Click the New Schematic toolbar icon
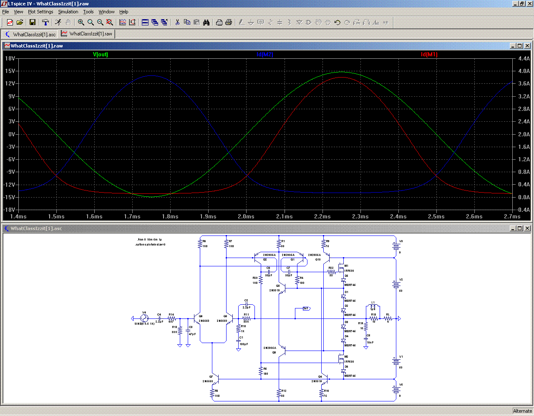The width and height of the screenshot is (534, 416). click(10, 23)
